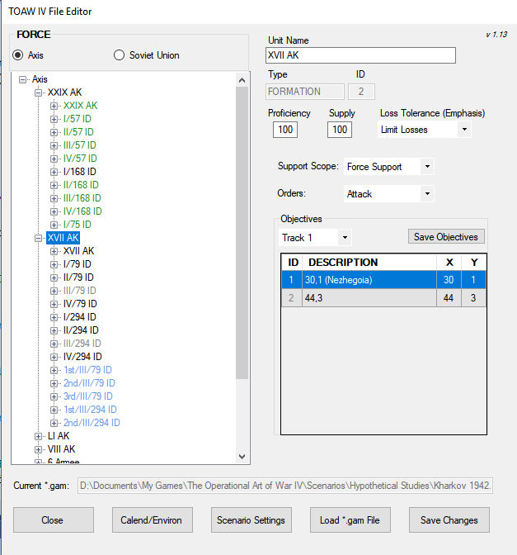Viewport: 517px width, 555px height.
Task: Select IV/168 ID in the tree
Action: [x=82, y=211]
